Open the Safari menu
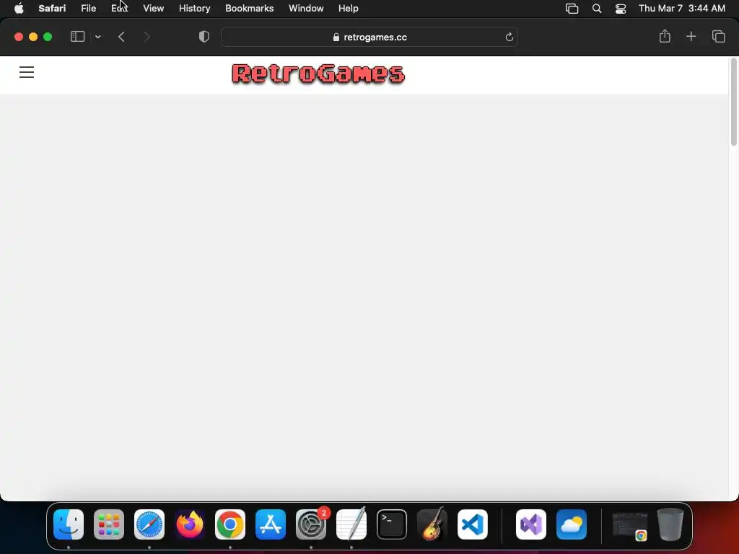The width and height of the screenshot is (739, 554). pos(52,8)
